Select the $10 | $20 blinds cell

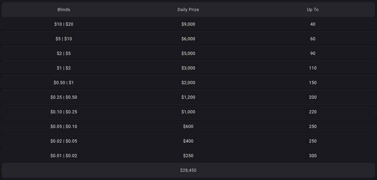pyautogui.click(x=64, y=24)
